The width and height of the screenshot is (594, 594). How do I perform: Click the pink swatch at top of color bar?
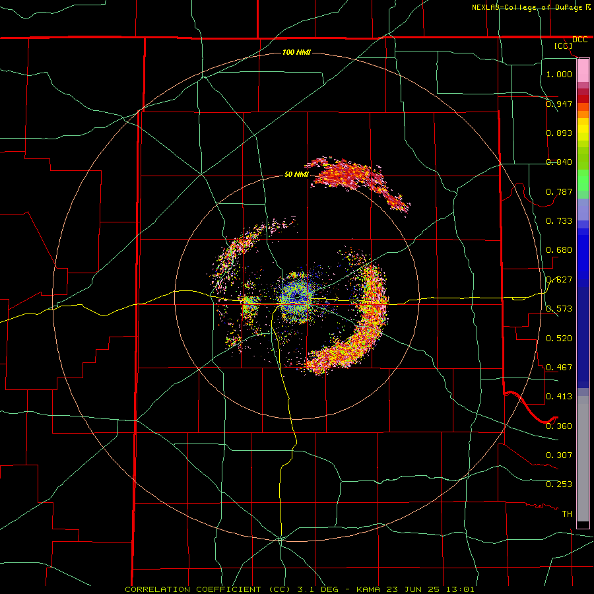coord(583,71)
